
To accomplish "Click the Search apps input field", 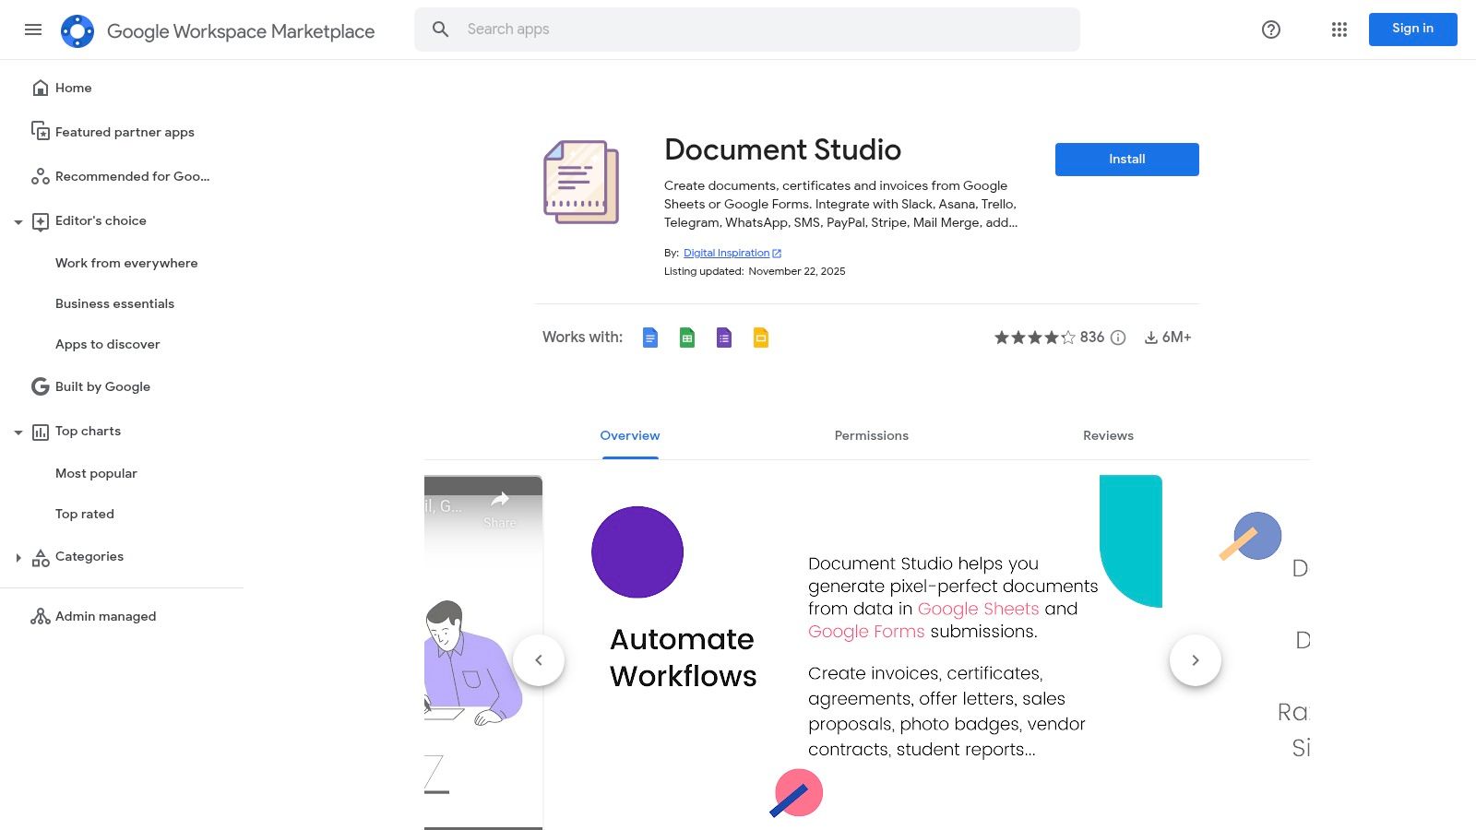I will [x=747, y=30].
